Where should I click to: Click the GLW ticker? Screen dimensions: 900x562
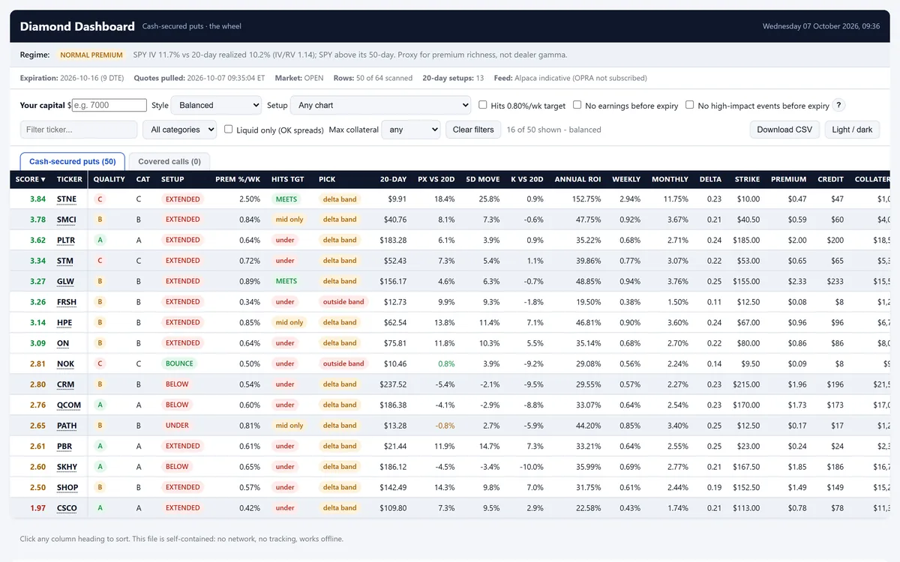tap(65, 282)
